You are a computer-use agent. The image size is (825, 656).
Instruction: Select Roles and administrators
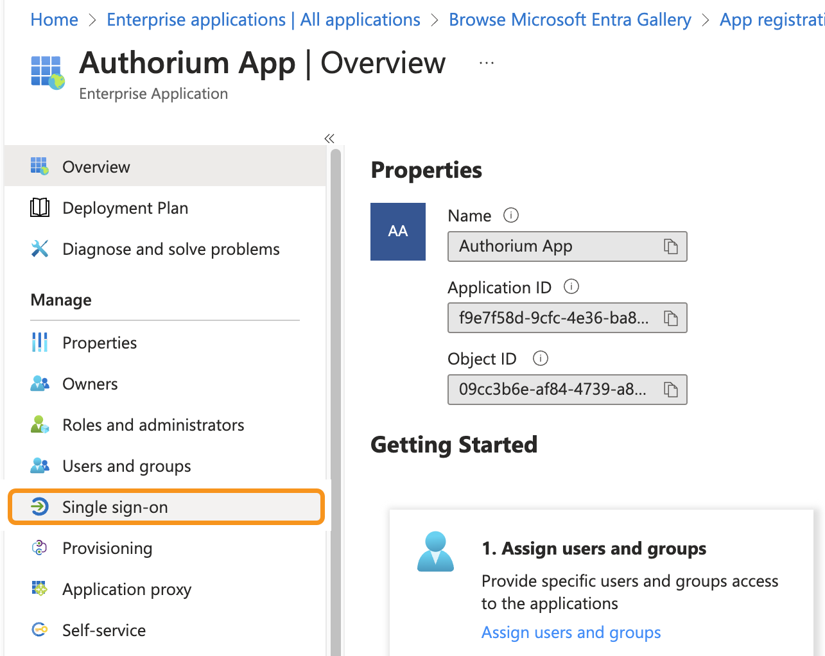(153, 425)
